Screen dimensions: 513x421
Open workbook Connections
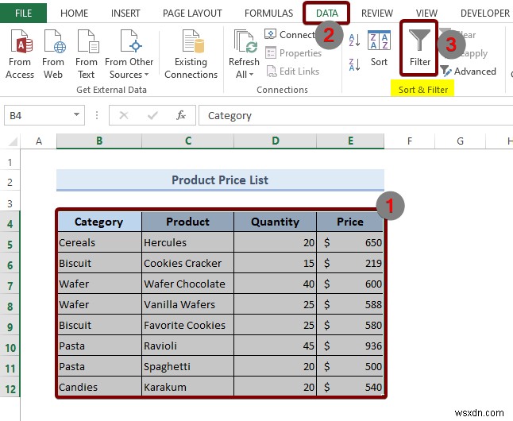[290, 34]
